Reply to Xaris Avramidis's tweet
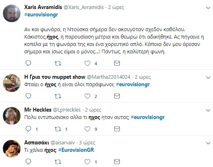The height and width of the screenshot is (167, 213). [28, 63]
